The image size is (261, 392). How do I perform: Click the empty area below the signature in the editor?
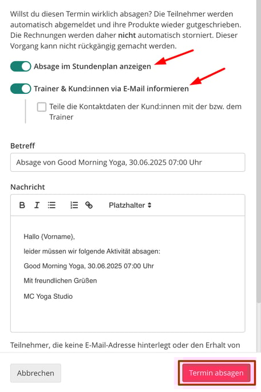point(128,316)
